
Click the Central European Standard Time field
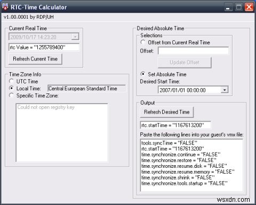87,88
